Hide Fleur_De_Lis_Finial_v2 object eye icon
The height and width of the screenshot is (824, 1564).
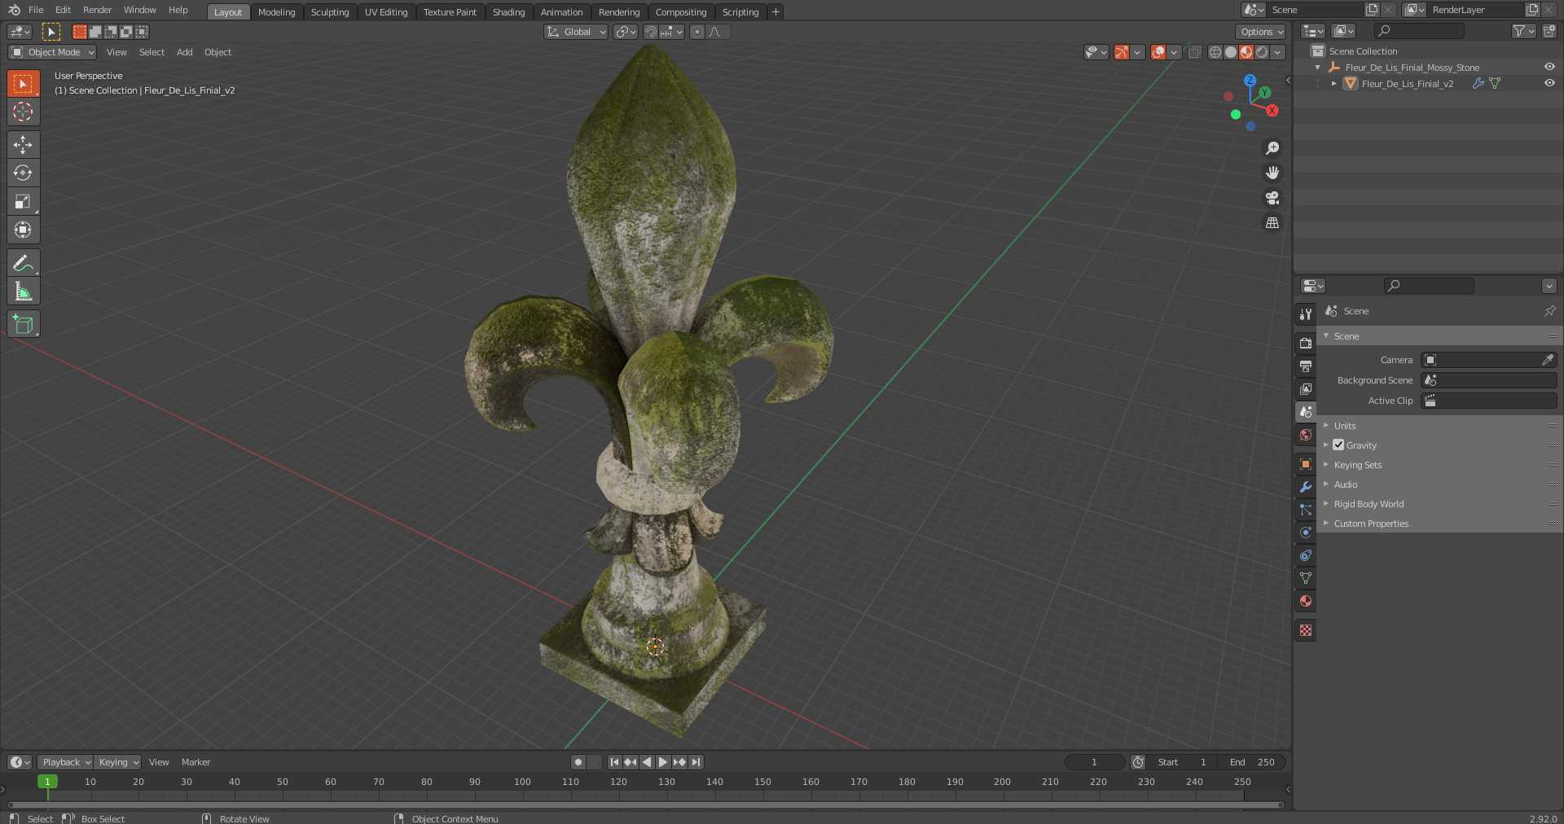point(1549,83)
